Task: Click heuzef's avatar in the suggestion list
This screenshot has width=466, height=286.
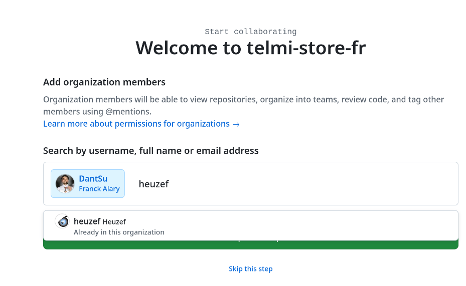Action: 63,221
